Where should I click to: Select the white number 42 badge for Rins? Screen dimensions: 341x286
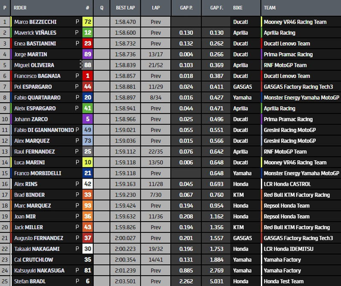pos(88,184)
